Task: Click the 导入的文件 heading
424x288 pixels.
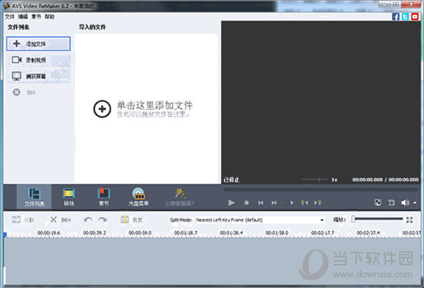Action: pos(93,27)
